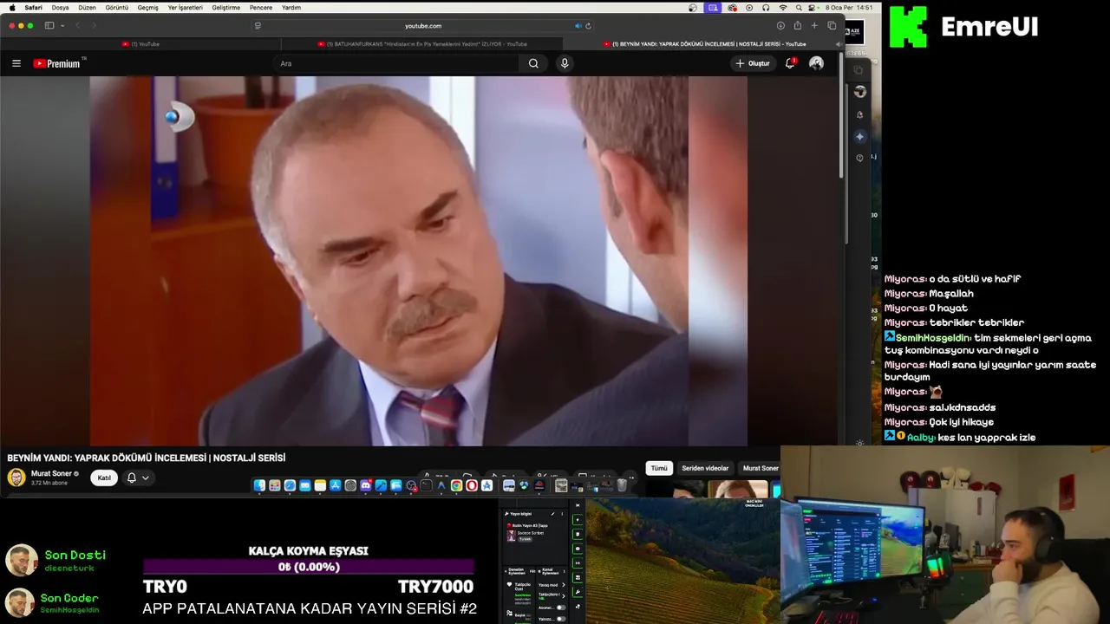The width and height of the screenshot is (1110, 624).
Task: Open the Murat Soner channel name link
Action: tap(51, 474)
